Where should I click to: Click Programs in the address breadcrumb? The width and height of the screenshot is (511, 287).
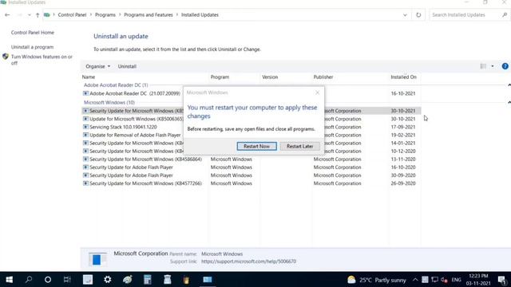pyautogui.click(x=105, y=15)
